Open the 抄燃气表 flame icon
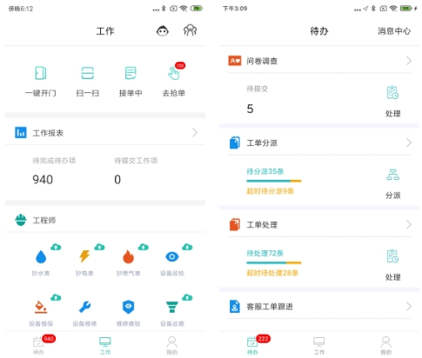Viewport: 422px width, 358px height. click(128, 256)
